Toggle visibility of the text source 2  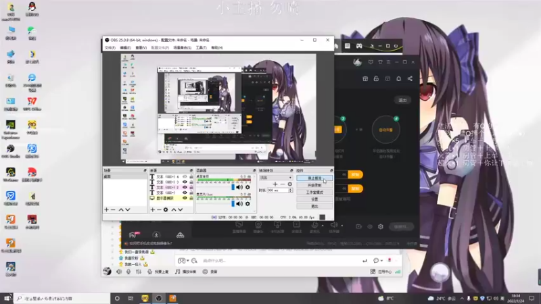[x=185, y=188]
